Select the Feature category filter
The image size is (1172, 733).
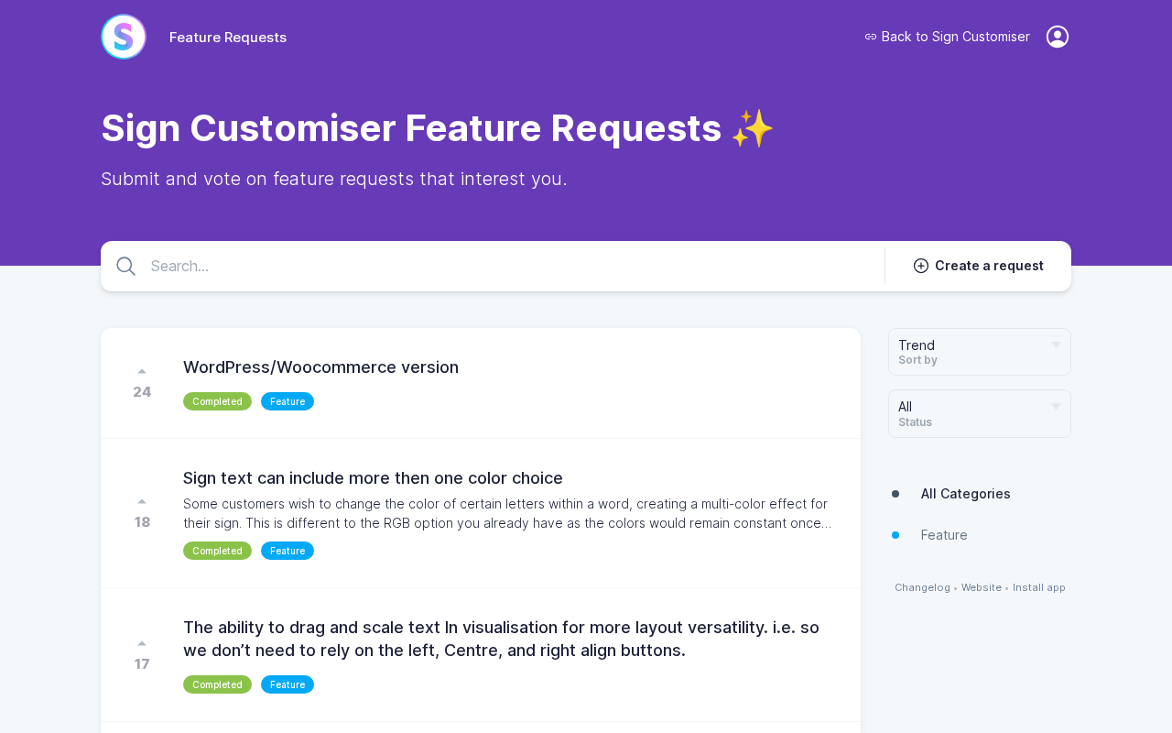tap(944, 535)
